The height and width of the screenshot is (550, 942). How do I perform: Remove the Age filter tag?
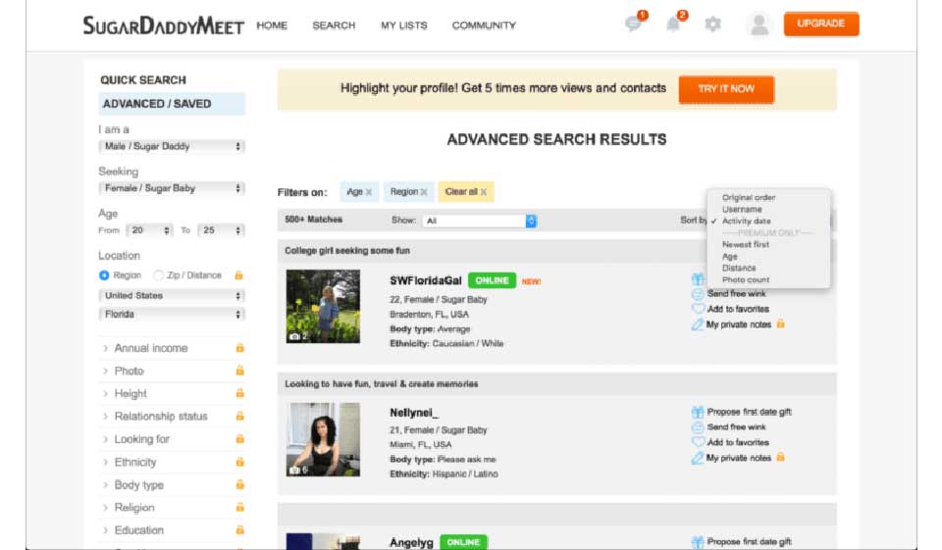tap(369, 192)
